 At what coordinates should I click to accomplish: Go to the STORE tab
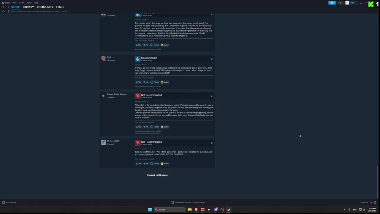pyautogui.click(x=15, y=7)
